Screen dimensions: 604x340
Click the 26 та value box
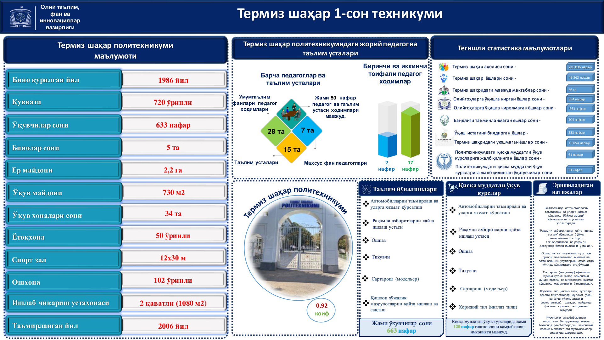[x=580, y=89]
